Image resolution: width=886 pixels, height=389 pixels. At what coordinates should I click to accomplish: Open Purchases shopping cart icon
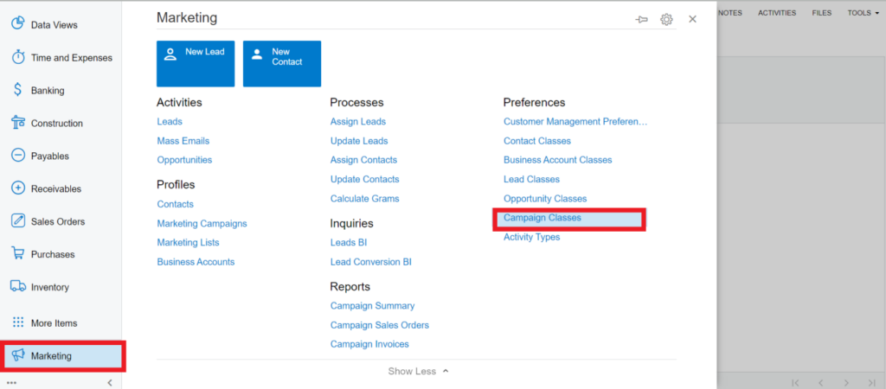tap(17, 254)
